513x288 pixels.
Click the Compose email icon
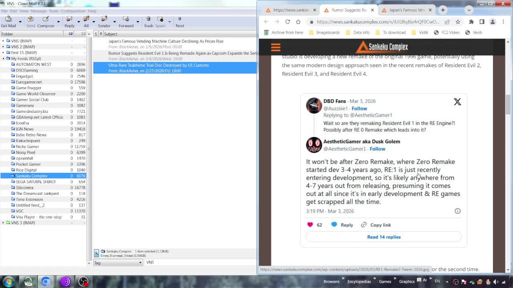point(46,22)
